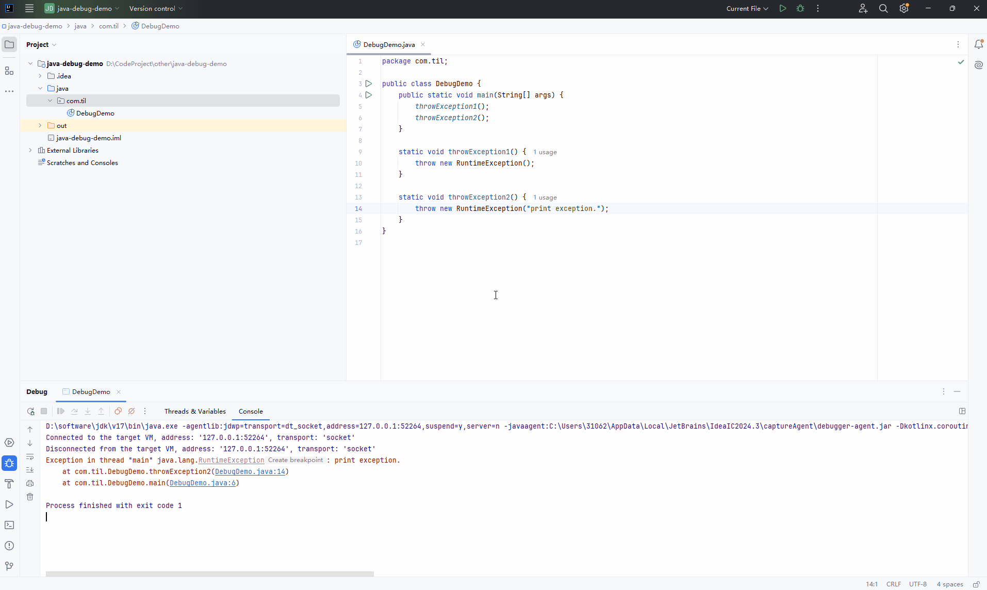
Task: Show more tool windows ellipsis in left sidebar
Action: (x=9, y=91)
